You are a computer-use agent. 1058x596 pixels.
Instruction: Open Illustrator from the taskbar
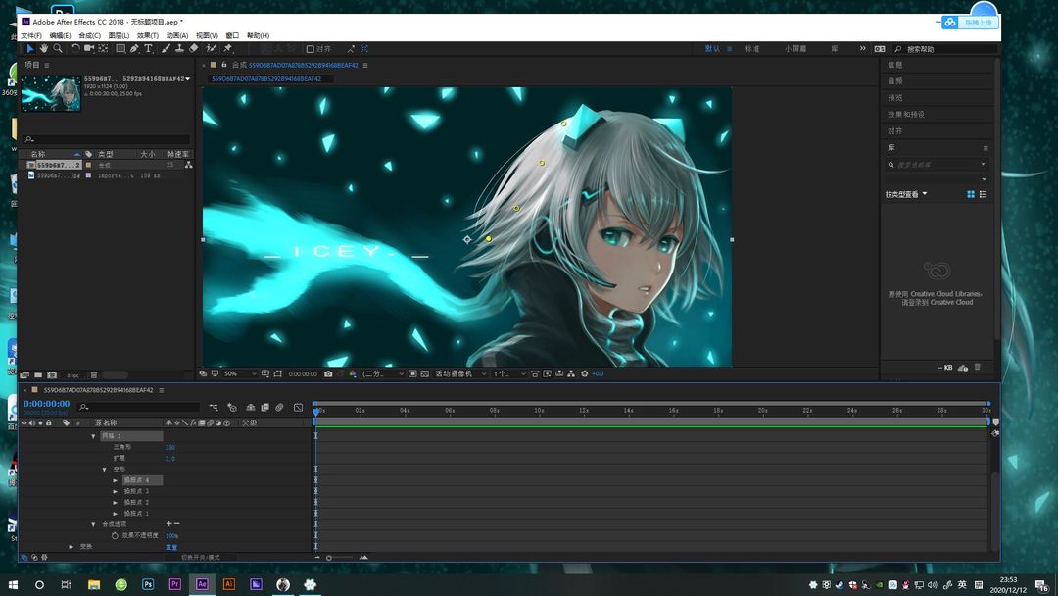228,584
